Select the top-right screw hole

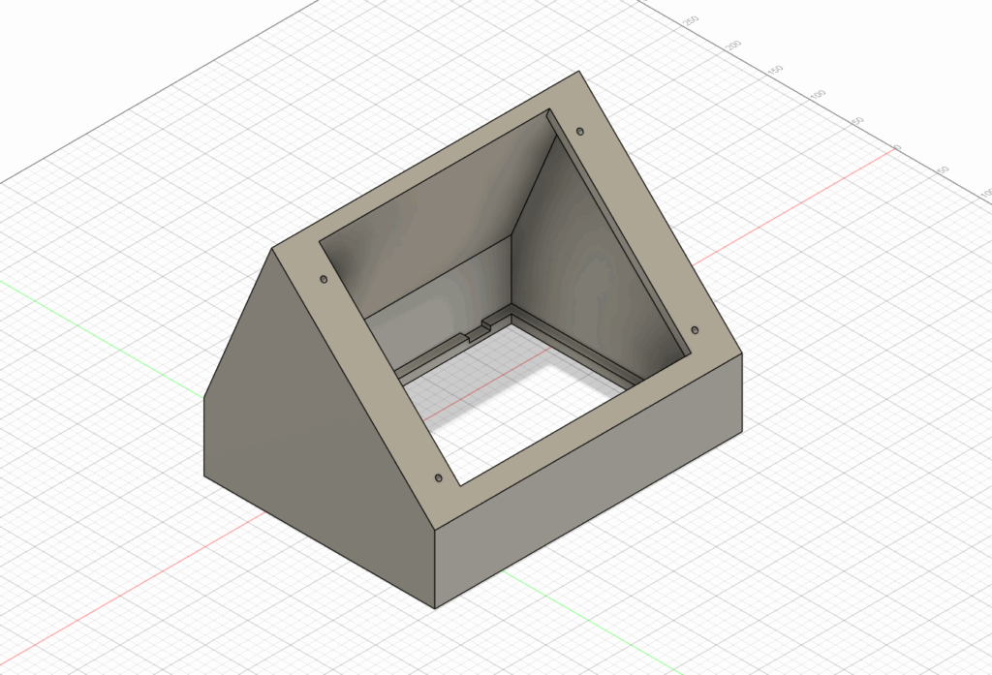point(580,131)
